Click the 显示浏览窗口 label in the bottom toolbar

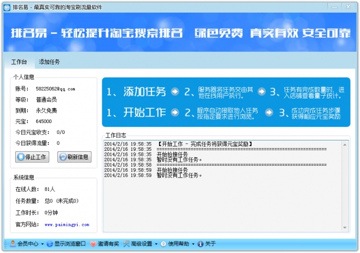point(70,244)
